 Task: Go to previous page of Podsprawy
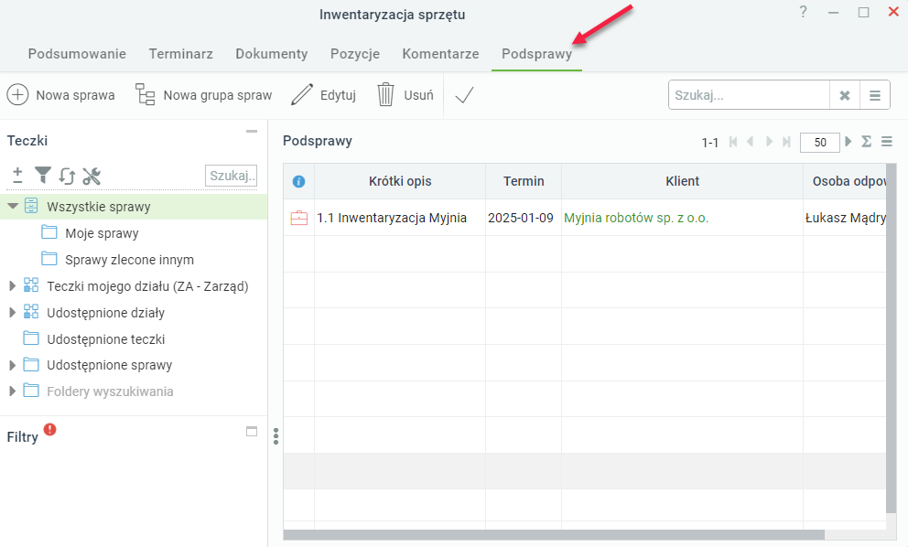point(750,141)
